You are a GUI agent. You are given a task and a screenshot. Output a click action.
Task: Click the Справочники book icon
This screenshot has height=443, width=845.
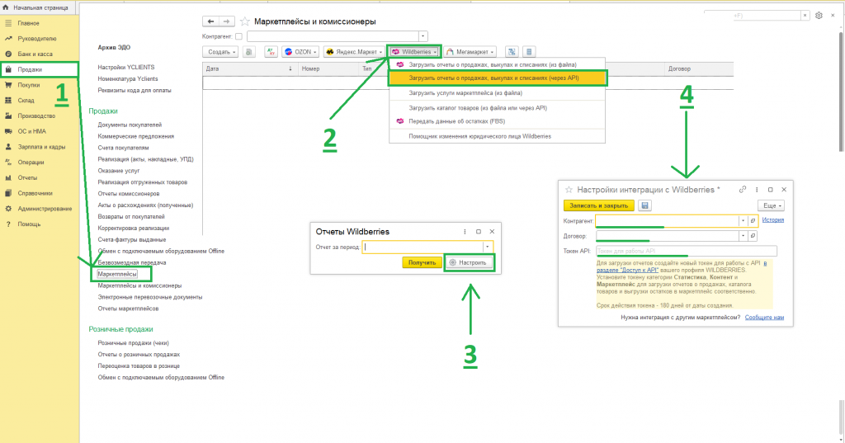point(8,193)
